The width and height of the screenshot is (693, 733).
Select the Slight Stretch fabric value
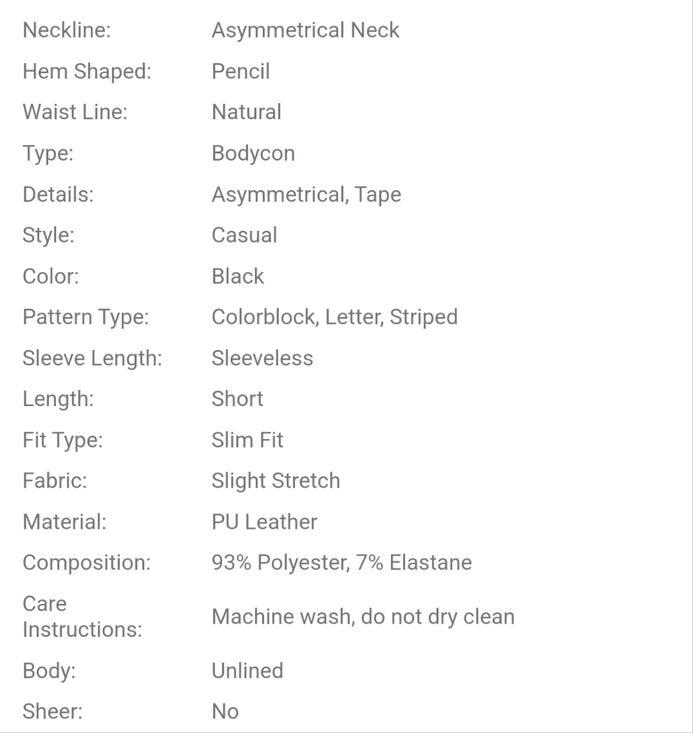coord(275,481)
